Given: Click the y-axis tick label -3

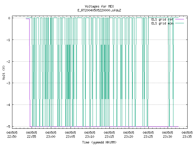Looking at the screenshot, I should (8, 83).
